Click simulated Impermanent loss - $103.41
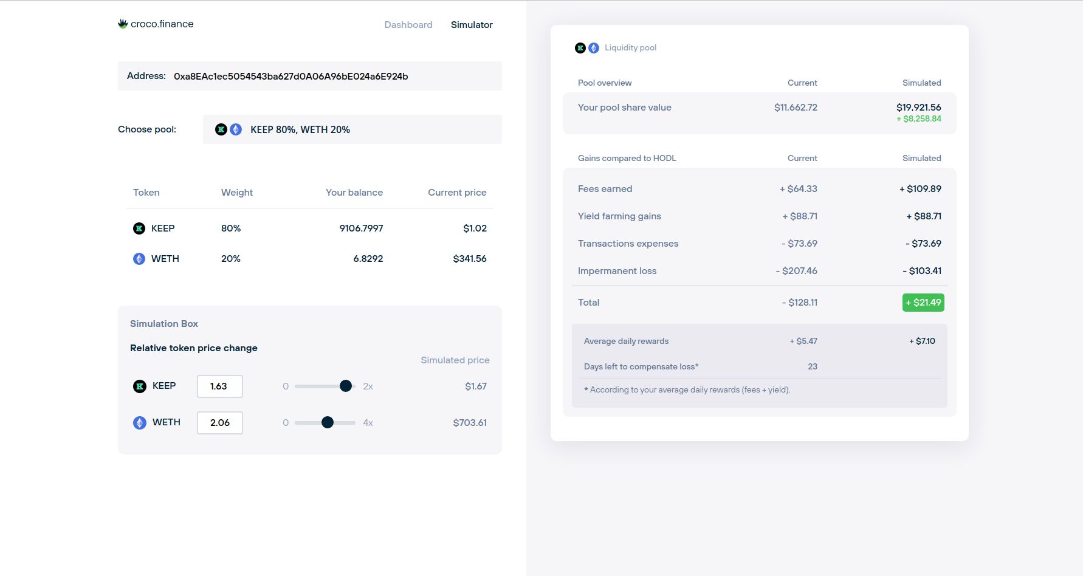Screen dimensions: 1083x576 coord(922,271)
